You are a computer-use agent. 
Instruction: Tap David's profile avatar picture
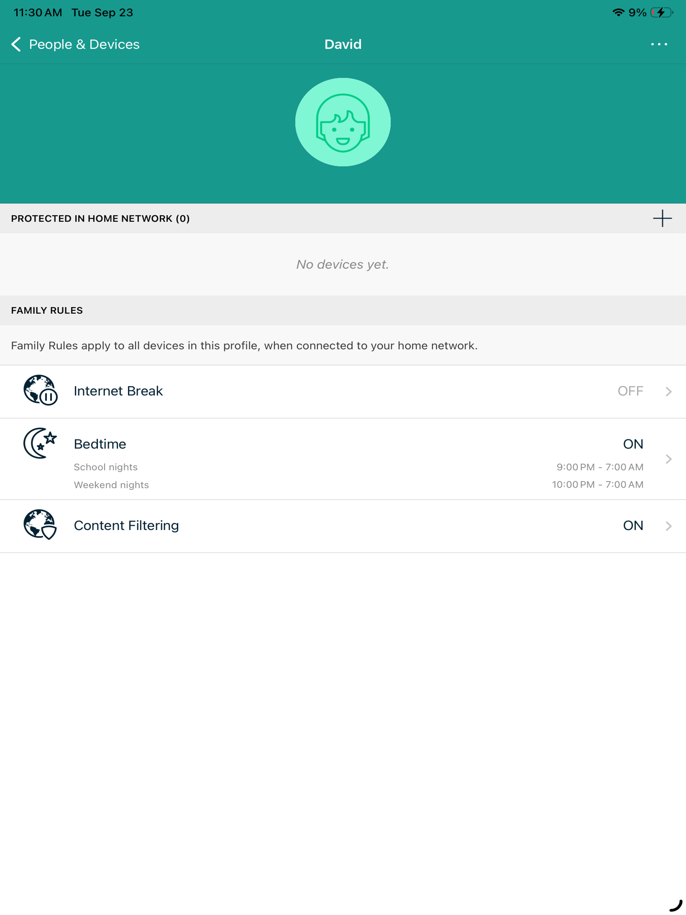pyautogui.click(x=343, y=122)
